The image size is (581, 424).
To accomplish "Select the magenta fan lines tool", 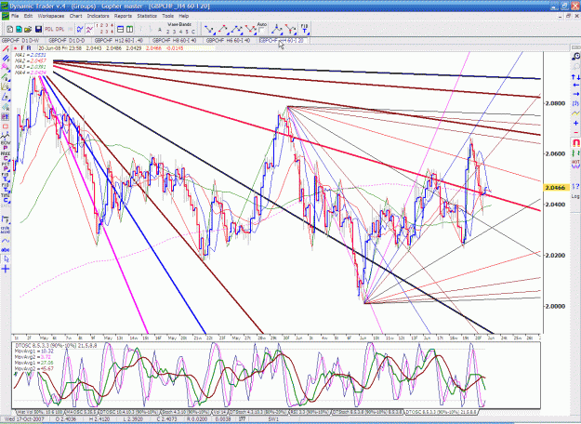I will pyautogui.click(x=6, y=67).
